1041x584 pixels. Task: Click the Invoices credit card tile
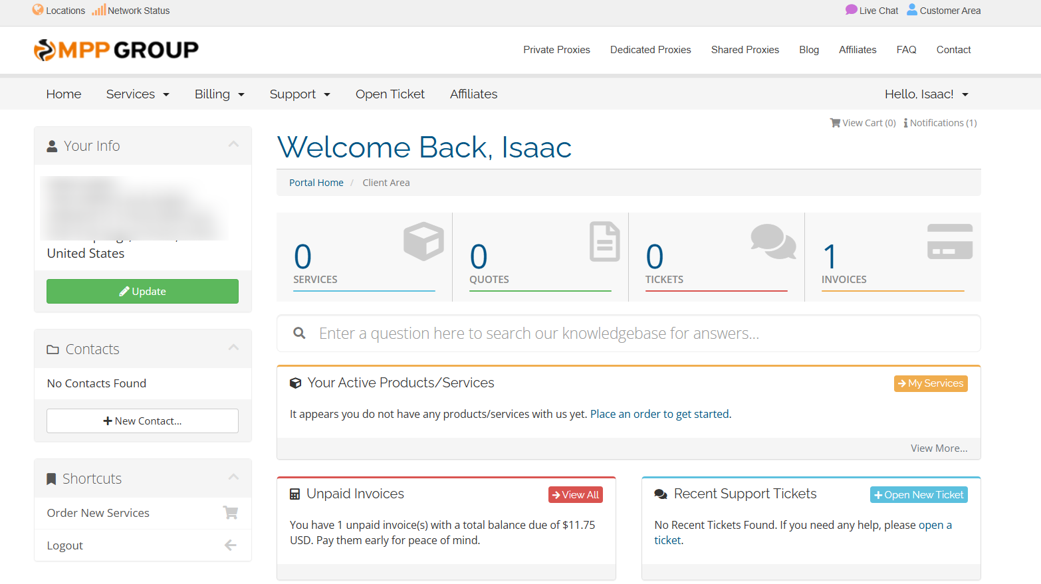(892, 257)
